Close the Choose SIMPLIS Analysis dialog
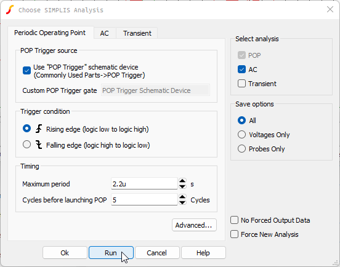Image resolution: width=340 pixels, height=267 pixels. tap(330, 9)
